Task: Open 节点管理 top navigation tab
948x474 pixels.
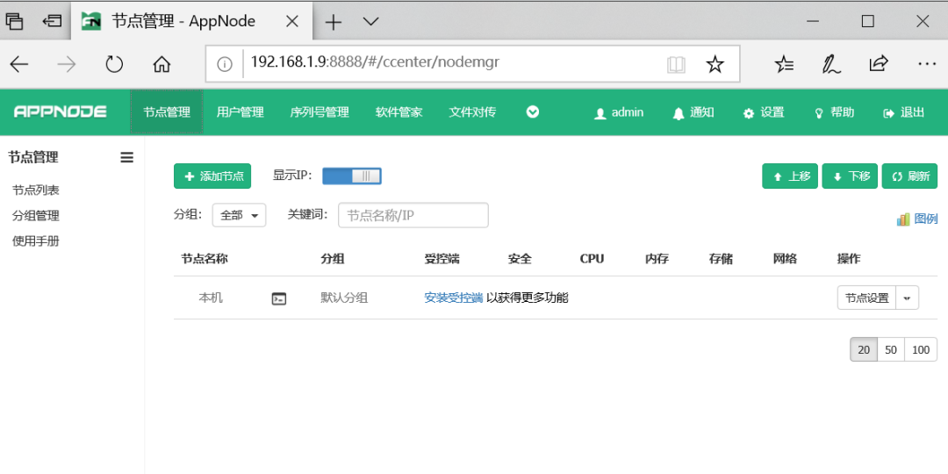Action: pos(167,112)
